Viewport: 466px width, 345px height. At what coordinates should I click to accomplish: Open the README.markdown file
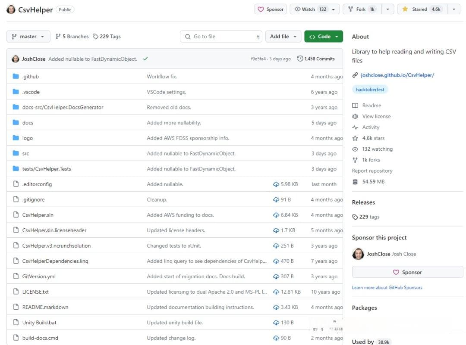45,308
